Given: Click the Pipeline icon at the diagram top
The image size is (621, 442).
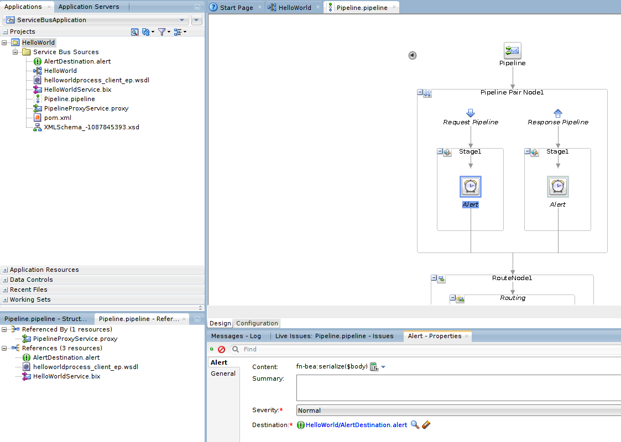Looking at the screenshot, I should pyautogui.click(x=512, y=50).
